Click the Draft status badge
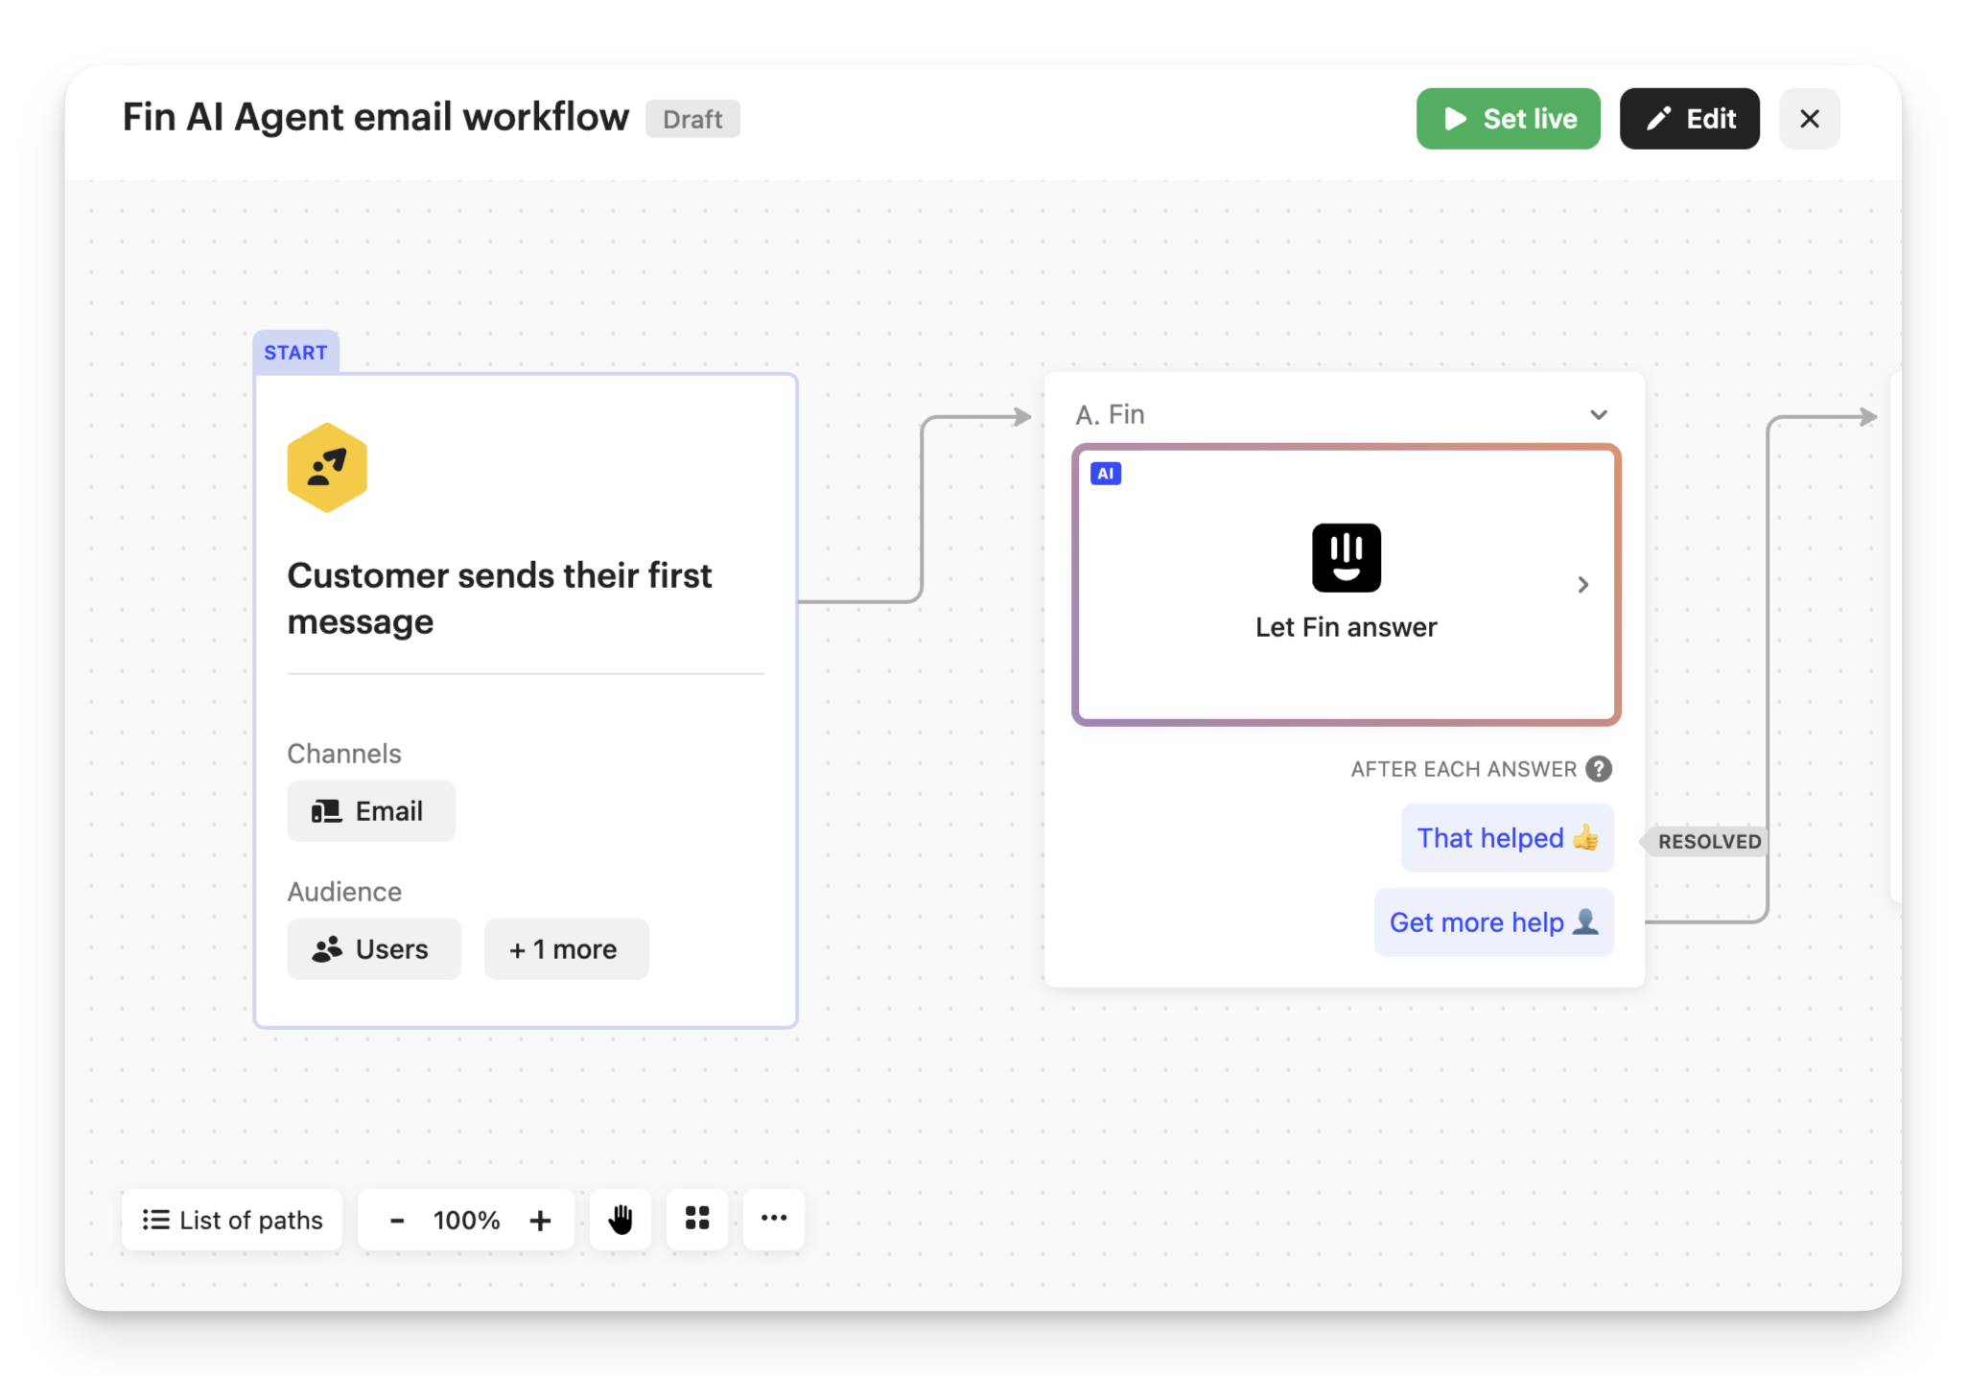Image resolution: width=1967 pixels, height=1376 pixels. [x=692, y=119]
